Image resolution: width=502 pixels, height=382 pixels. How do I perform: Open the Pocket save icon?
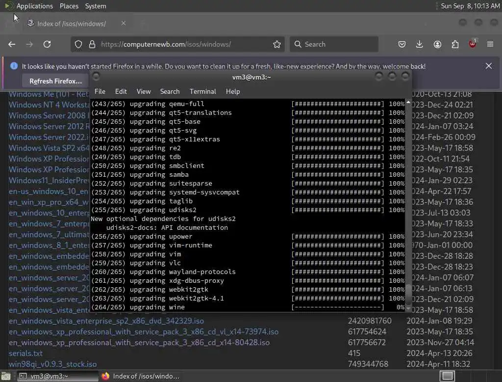(x=402, y=44)
